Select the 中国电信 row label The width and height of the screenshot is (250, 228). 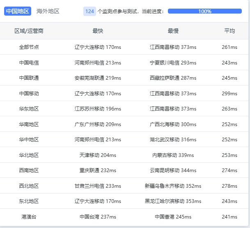coord(29,62)
